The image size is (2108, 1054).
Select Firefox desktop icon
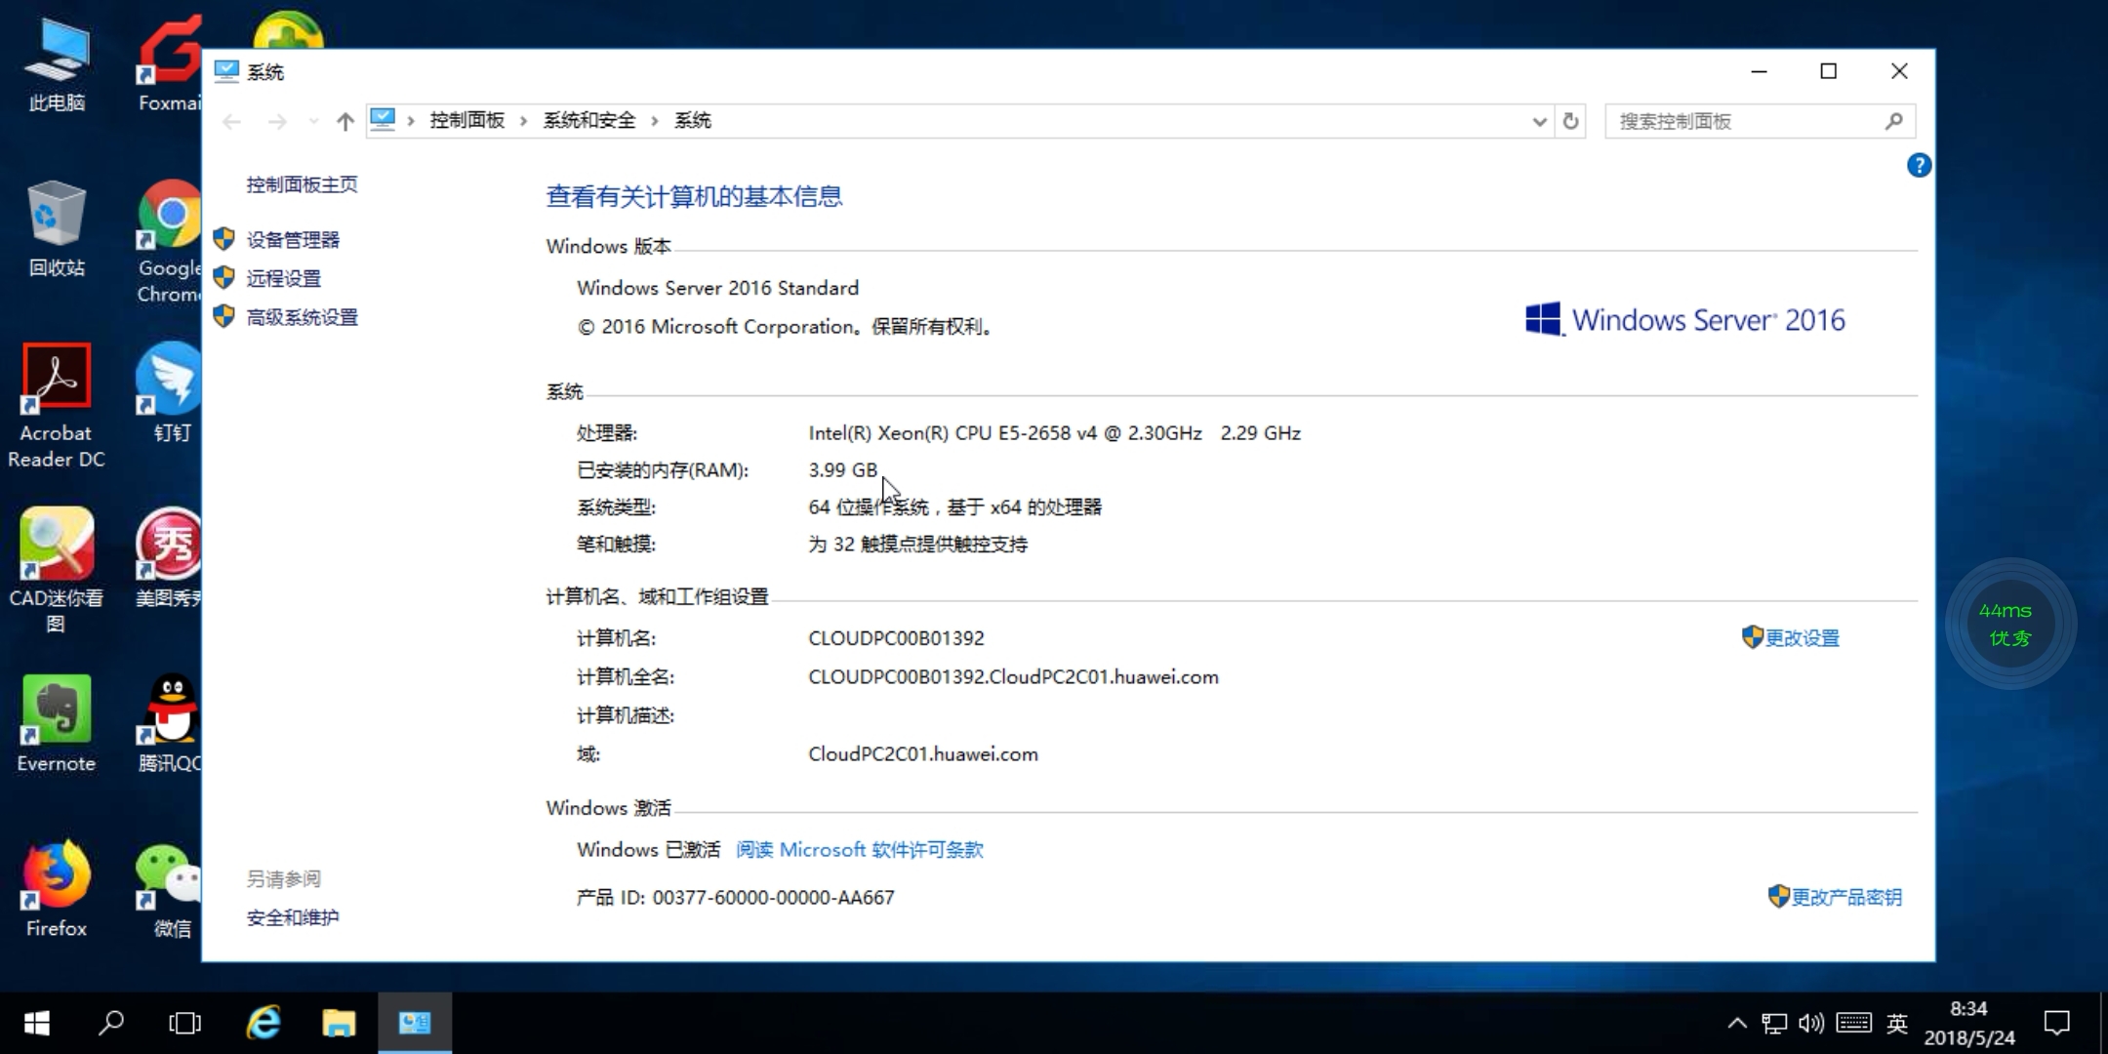pyautogui.click(x=57, y=888)
